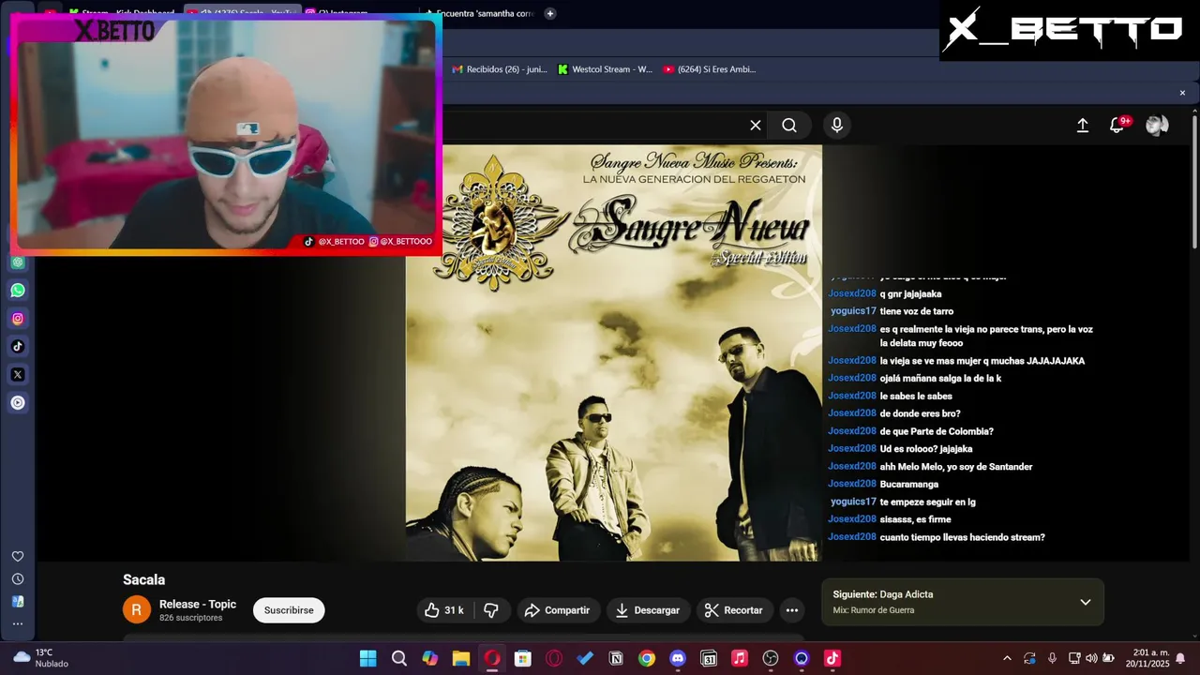Open a new browser tab with plus
The image size is (1200, 675).
coord(550,13)
